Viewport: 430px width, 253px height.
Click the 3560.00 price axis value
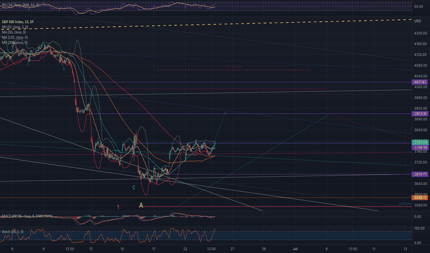(421, 205)
